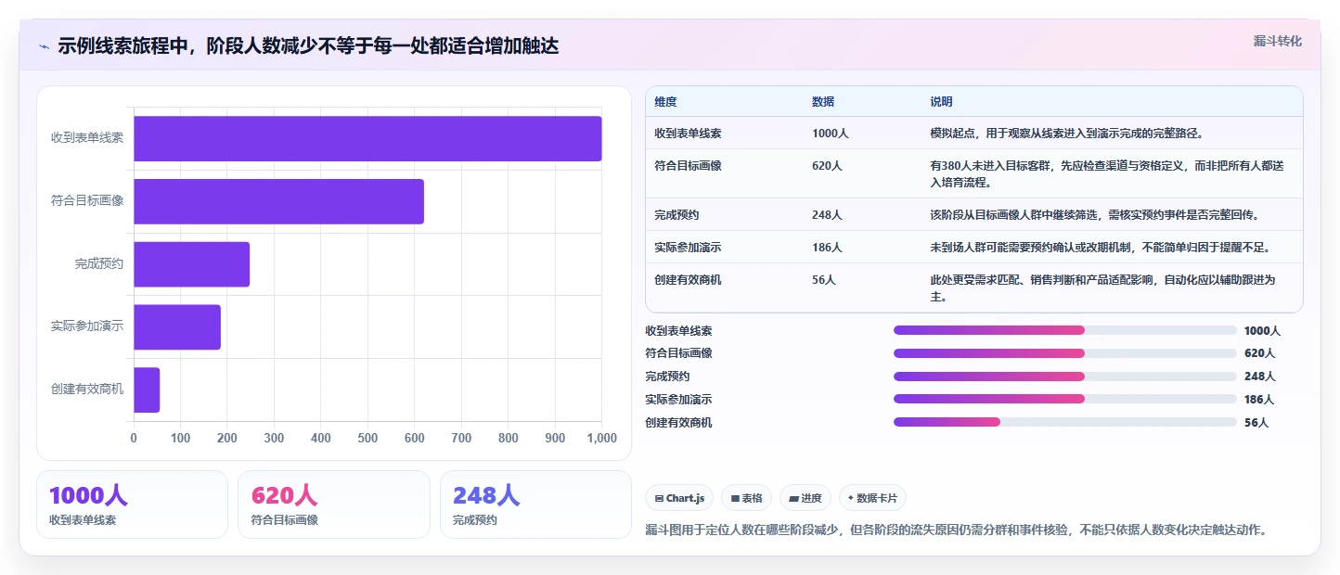Click the 收到表单线索 cell in the table
The image size is (1340, 575).
pos(688,134)
